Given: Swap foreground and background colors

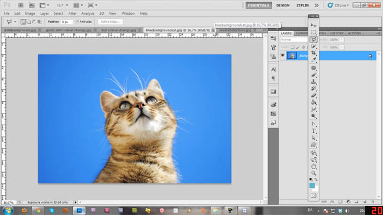Looking at the screenshot, I should [x=316, y=179].
